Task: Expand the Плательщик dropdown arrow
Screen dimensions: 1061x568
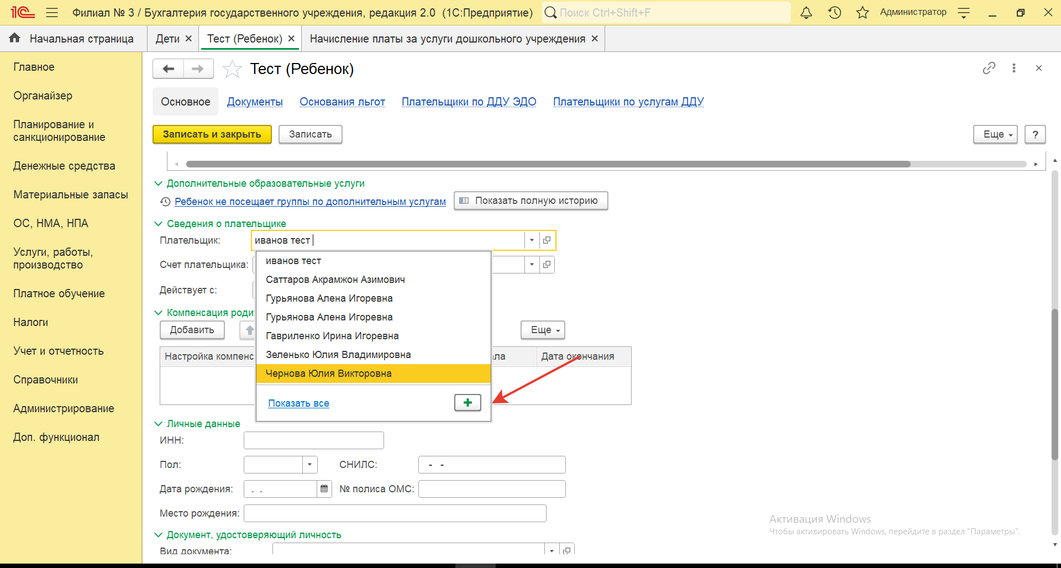Action: click(x=532, y=240)
